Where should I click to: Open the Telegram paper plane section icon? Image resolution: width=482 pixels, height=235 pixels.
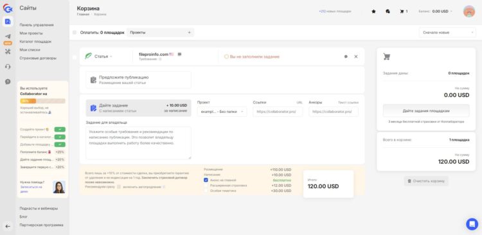pos(8,36)
